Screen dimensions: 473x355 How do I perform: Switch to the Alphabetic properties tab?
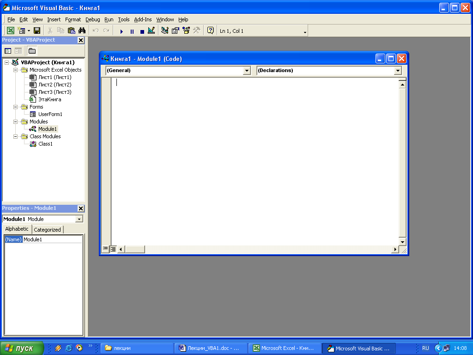point(17,229)
